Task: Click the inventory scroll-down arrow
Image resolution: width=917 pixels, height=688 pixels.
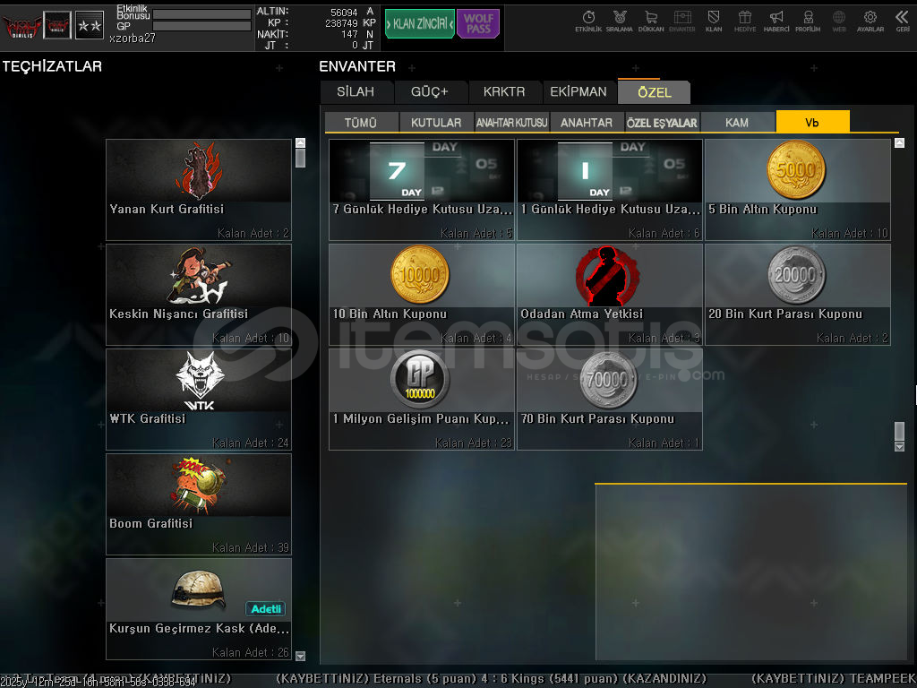Action: pyautogui.click(x=899, y=446)
